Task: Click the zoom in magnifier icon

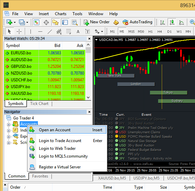Action: (x=192, y=22)
